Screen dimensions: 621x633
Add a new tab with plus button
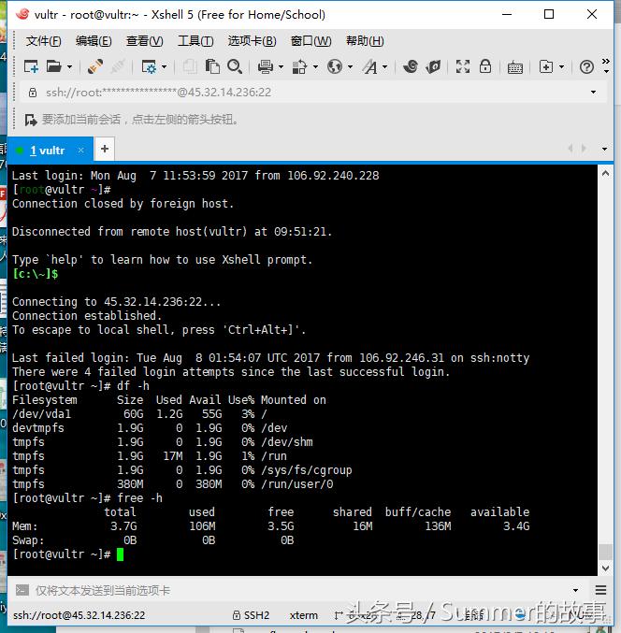point(105,149)
